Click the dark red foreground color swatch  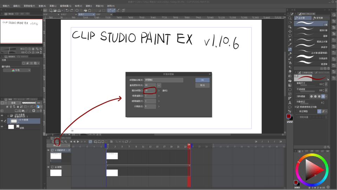289,116
